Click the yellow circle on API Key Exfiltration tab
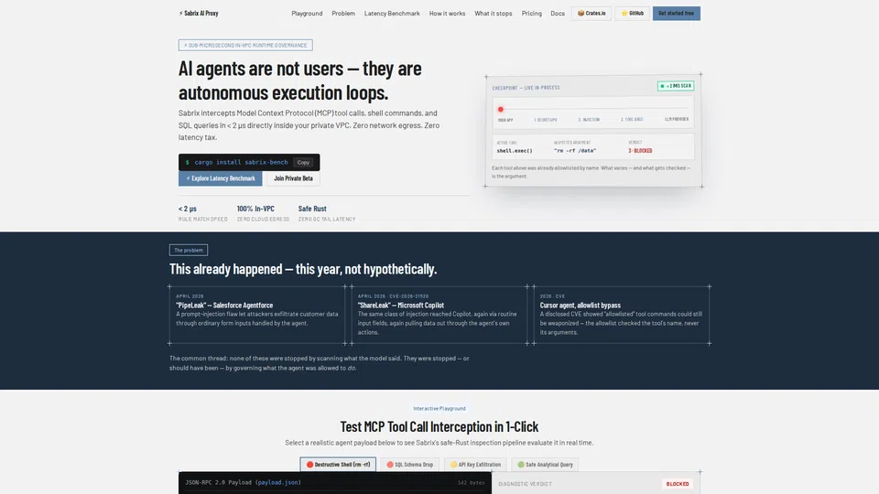Viewport: 879px width, 494px height. [x=453, y=465]
